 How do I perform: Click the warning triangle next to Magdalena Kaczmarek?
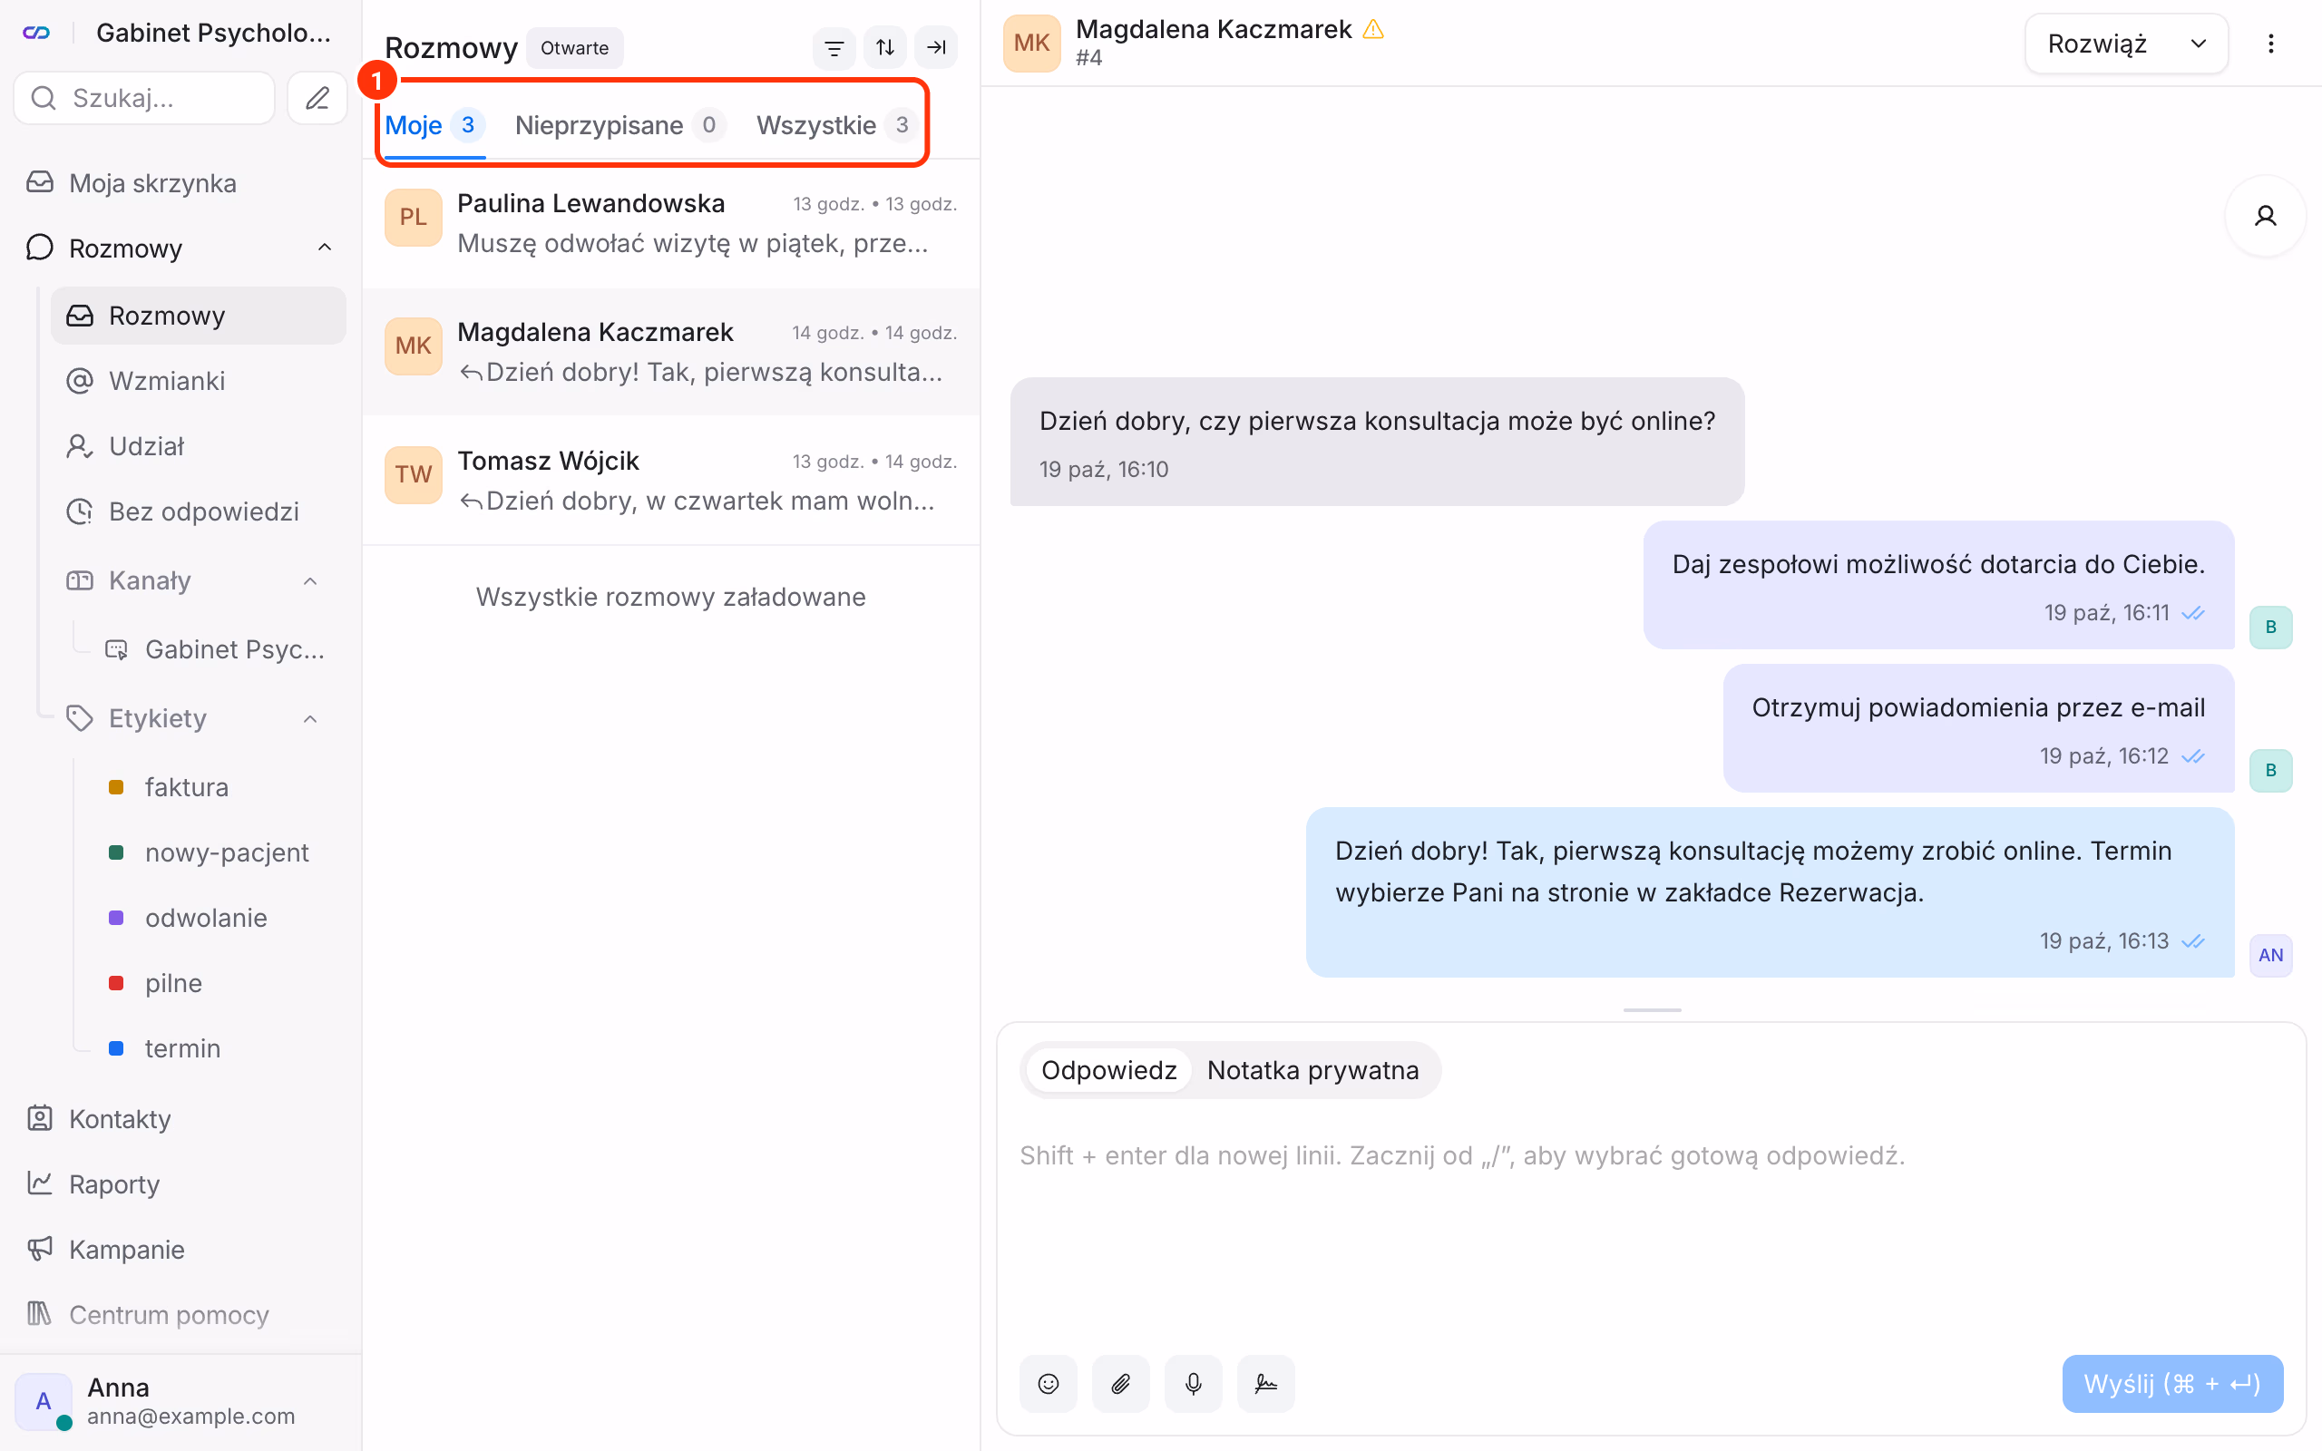[x=1373, y=30]
